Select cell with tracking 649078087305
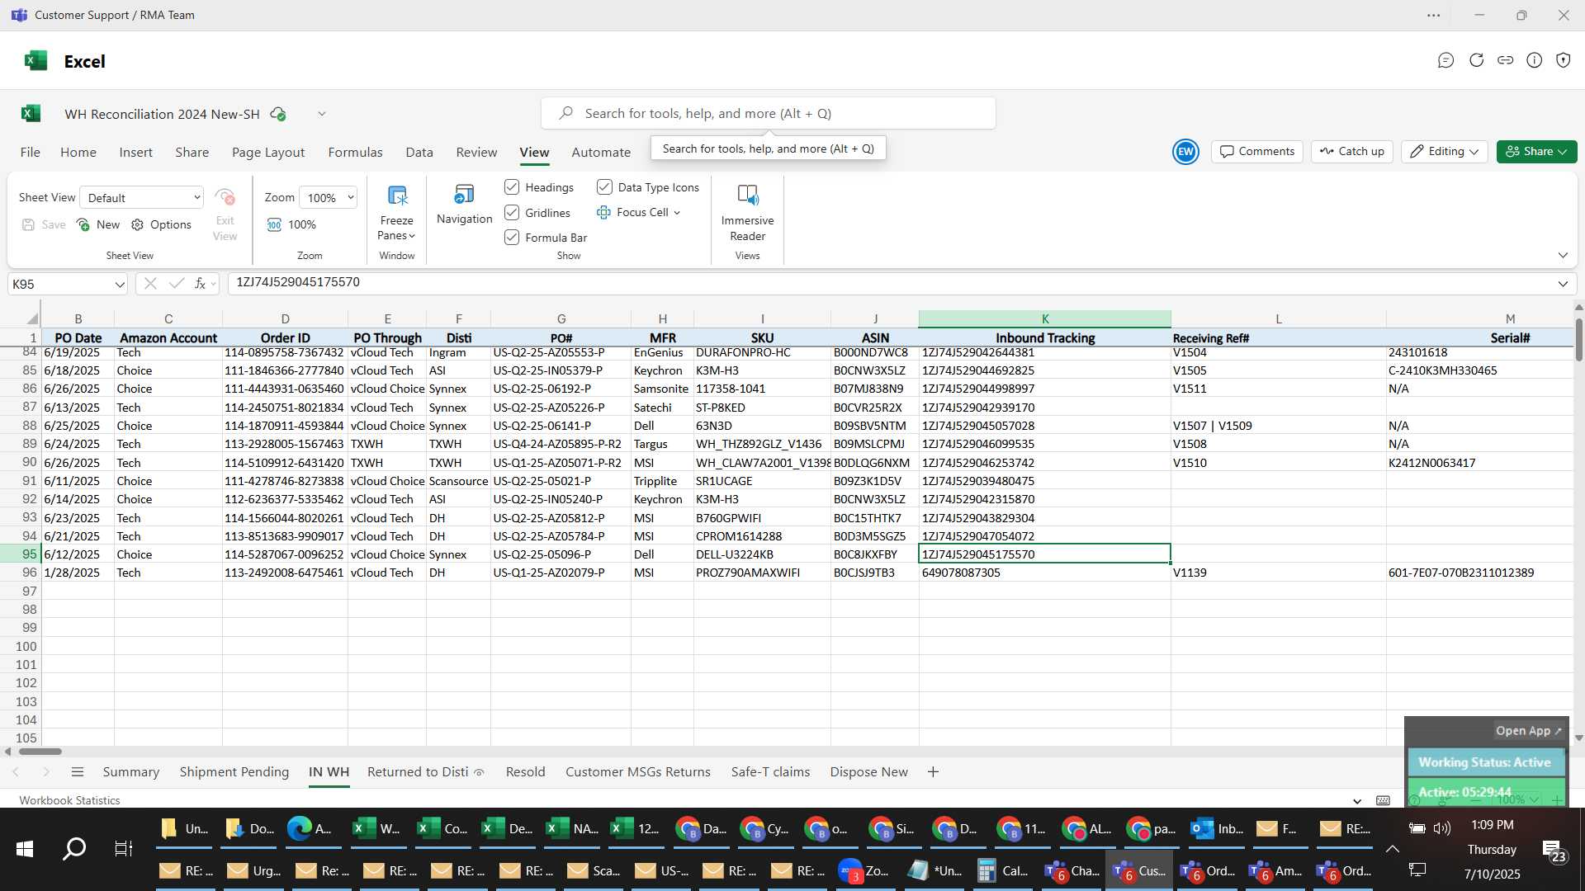This screenshot has height=891, width=1585. pos(1044,573)
